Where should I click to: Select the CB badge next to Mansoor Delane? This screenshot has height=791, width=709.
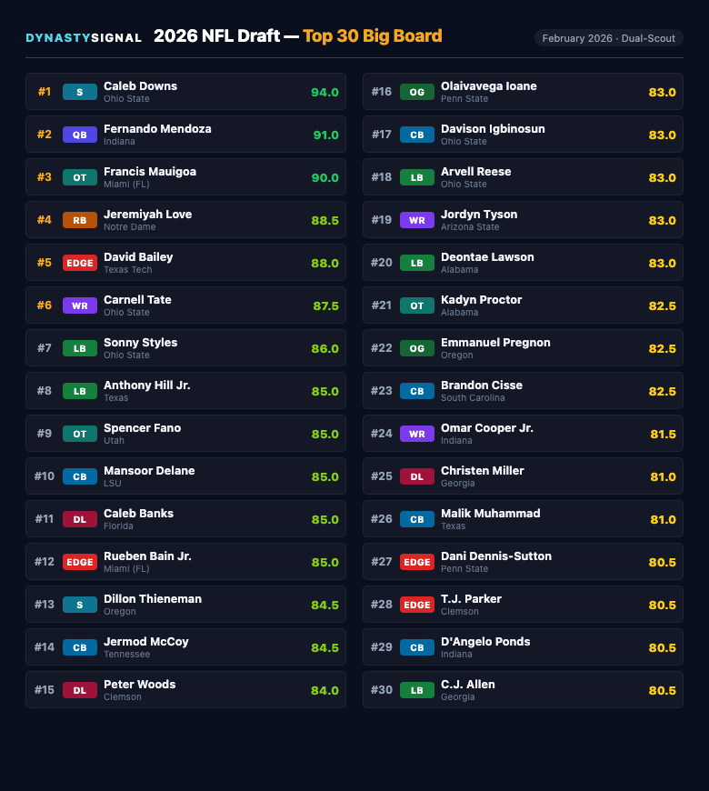pos(79,476)
